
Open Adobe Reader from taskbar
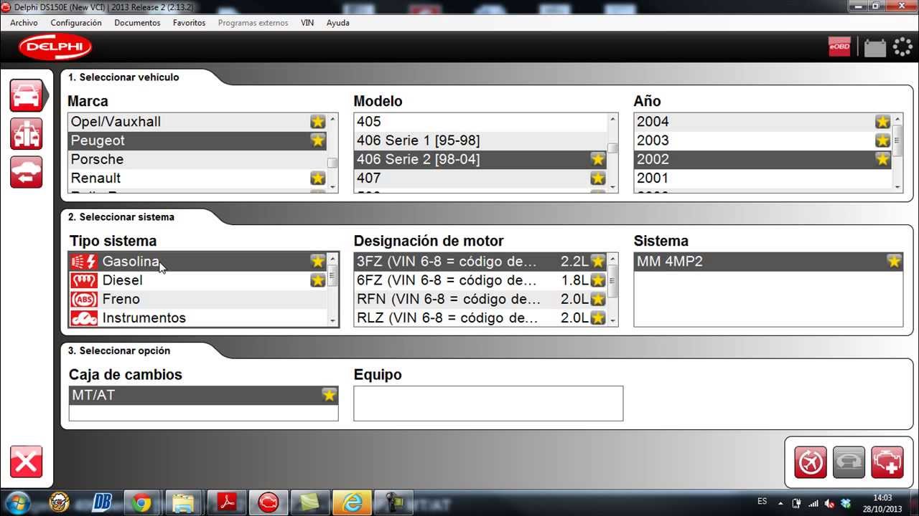(228, 502)
